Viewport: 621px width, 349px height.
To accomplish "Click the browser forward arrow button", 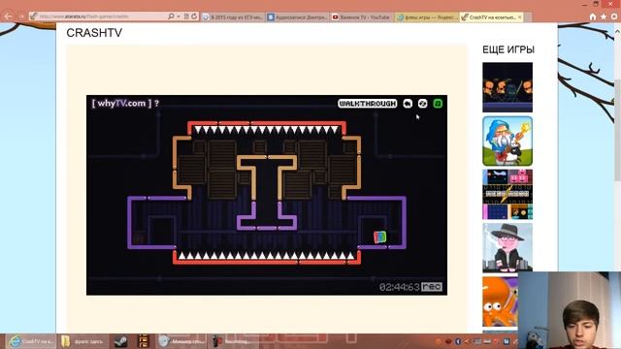I will [x=21, y=16].
